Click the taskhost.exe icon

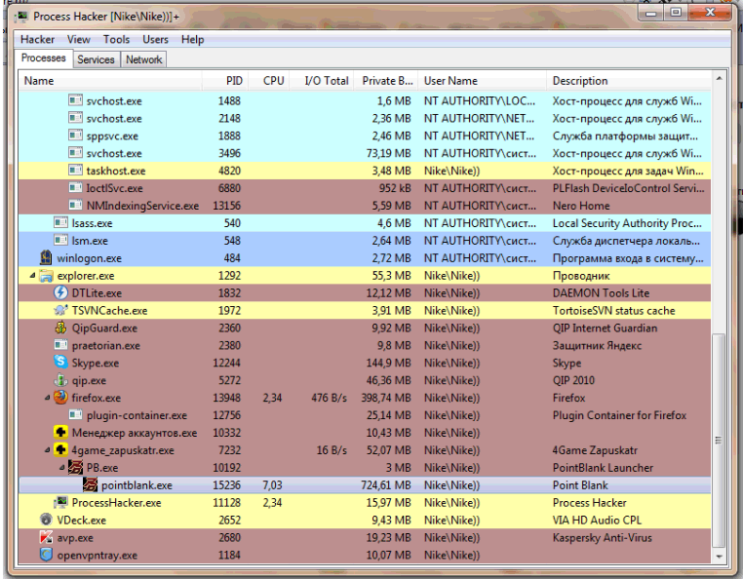click(x=75, y=171)
